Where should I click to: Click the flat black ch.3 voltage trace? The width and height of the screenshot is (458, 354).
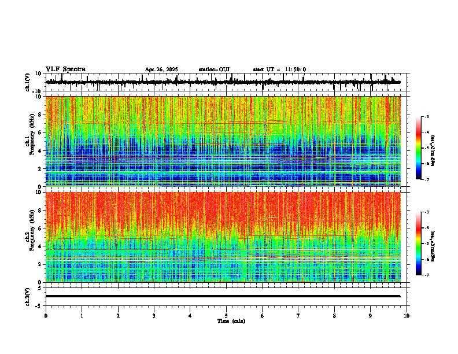coord(223,296)
